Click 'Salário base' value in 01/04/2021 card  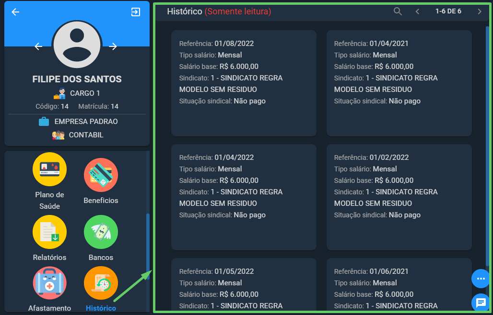[x=394, y=67]
